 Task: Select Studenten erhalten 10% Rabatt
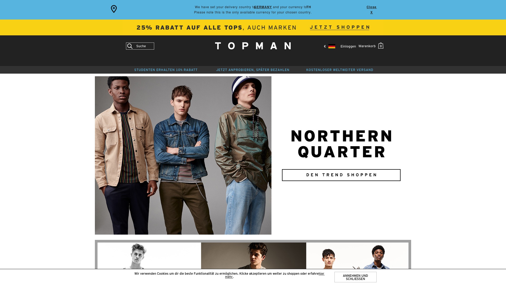tap(166, 70)
